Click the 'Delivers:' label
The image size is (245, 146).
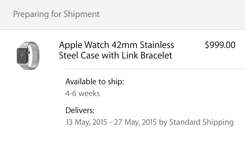[x=80, y=110]
